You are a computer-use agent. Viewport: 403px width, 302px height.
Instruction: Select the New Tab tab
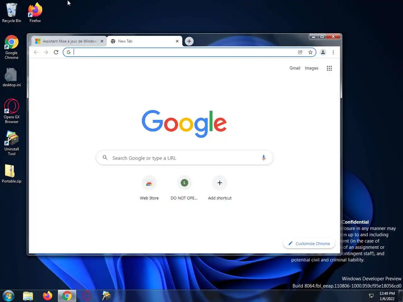[145, 41]
